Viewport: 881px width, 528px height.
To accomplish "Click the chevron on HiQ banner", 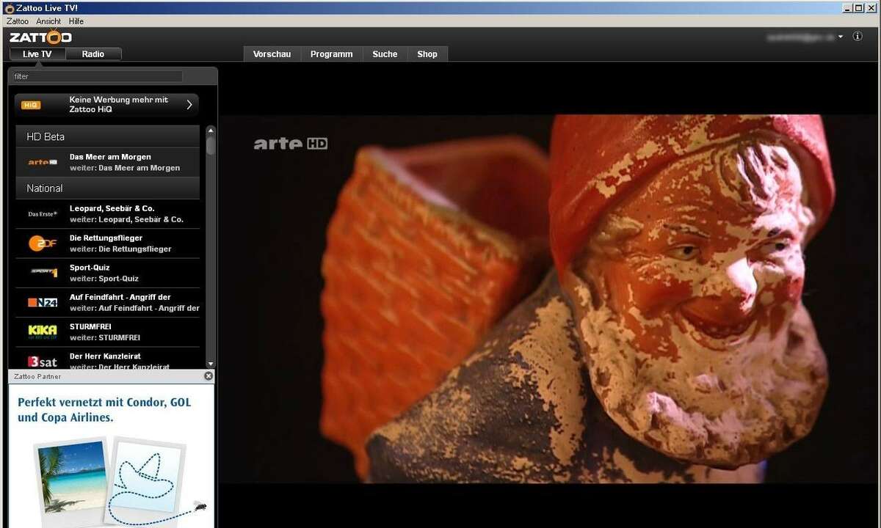I will [189, 105].
